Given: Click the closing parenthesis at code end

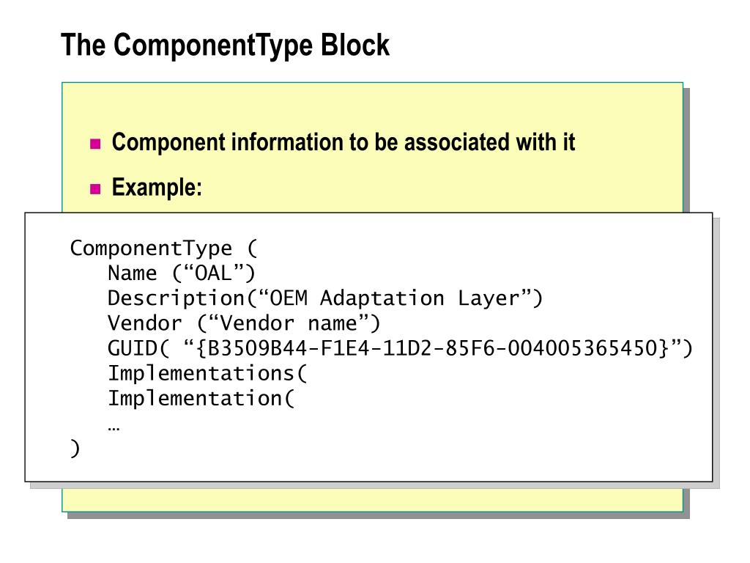Looking at the screenshot, I should (x=75, y=449).
